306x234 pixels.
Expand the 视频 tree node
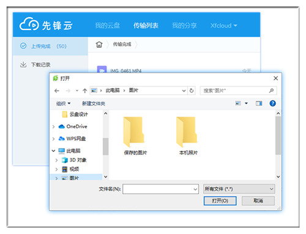[57, 169]
